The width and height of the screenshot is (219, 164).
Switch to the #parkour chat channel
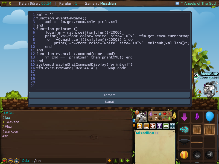pos(10,131)
